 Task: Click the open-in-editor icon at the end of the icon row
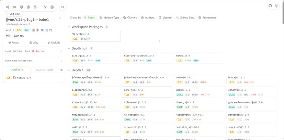(x=51, y=30)
